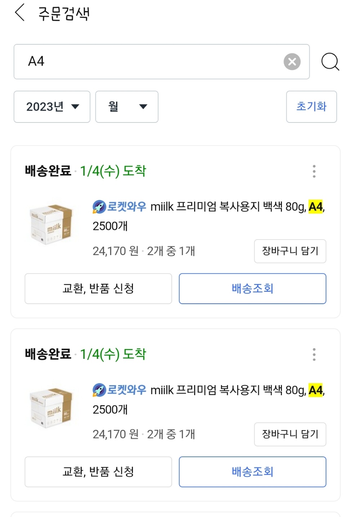Click the 초기화 reset button
The image size is (350, 517).
[x=311, y=107]
